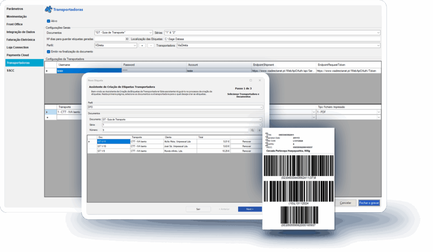This screenshot has width=433, height=252.
Task: Click the search magnifier next to Número
Action: (252, 130)
